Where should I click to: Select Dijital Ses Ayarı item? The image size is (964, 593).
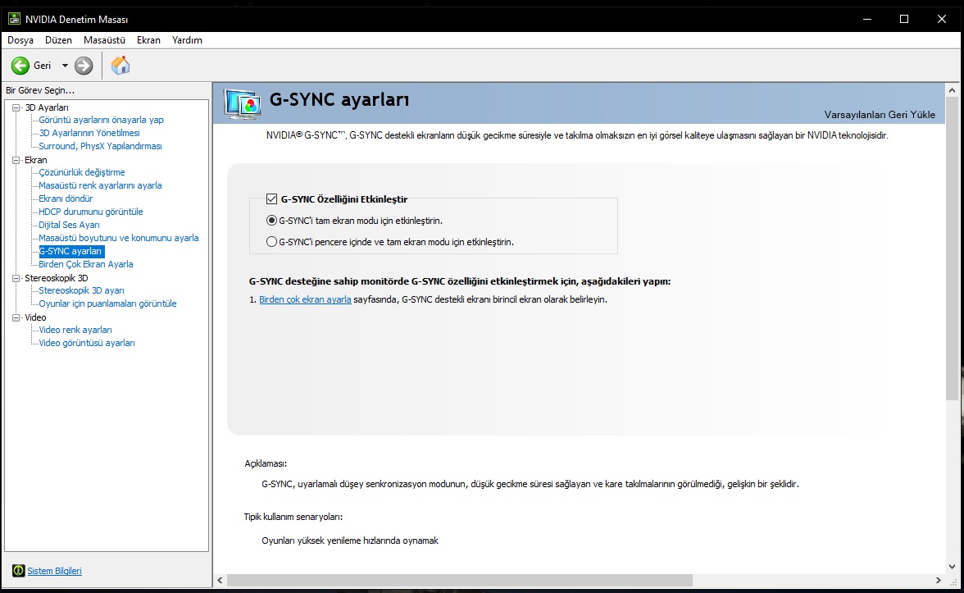pyautogui.click(x=69, y=225)
